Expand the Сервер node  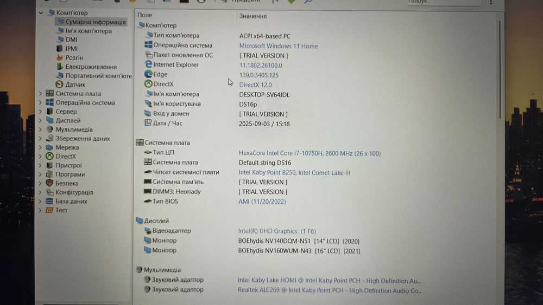[x=40, y=112]
